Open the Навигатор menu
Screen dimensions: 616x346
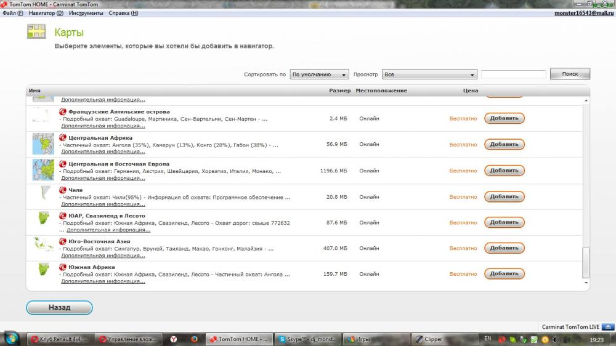point(46,13)
